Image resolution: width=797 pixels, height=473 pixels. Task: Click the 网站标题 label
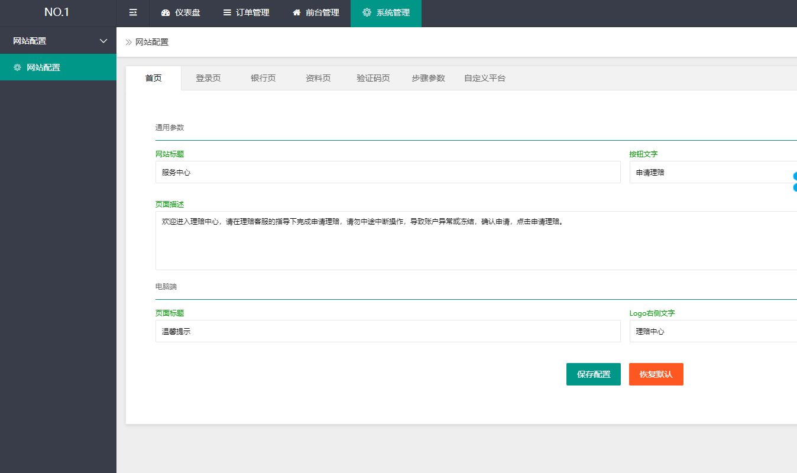click(170, 154)
